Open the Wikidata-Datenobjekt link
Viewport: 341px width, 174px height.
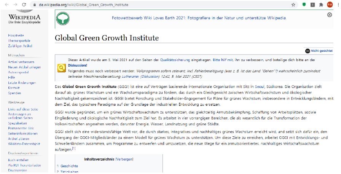[x=24, y=144]
